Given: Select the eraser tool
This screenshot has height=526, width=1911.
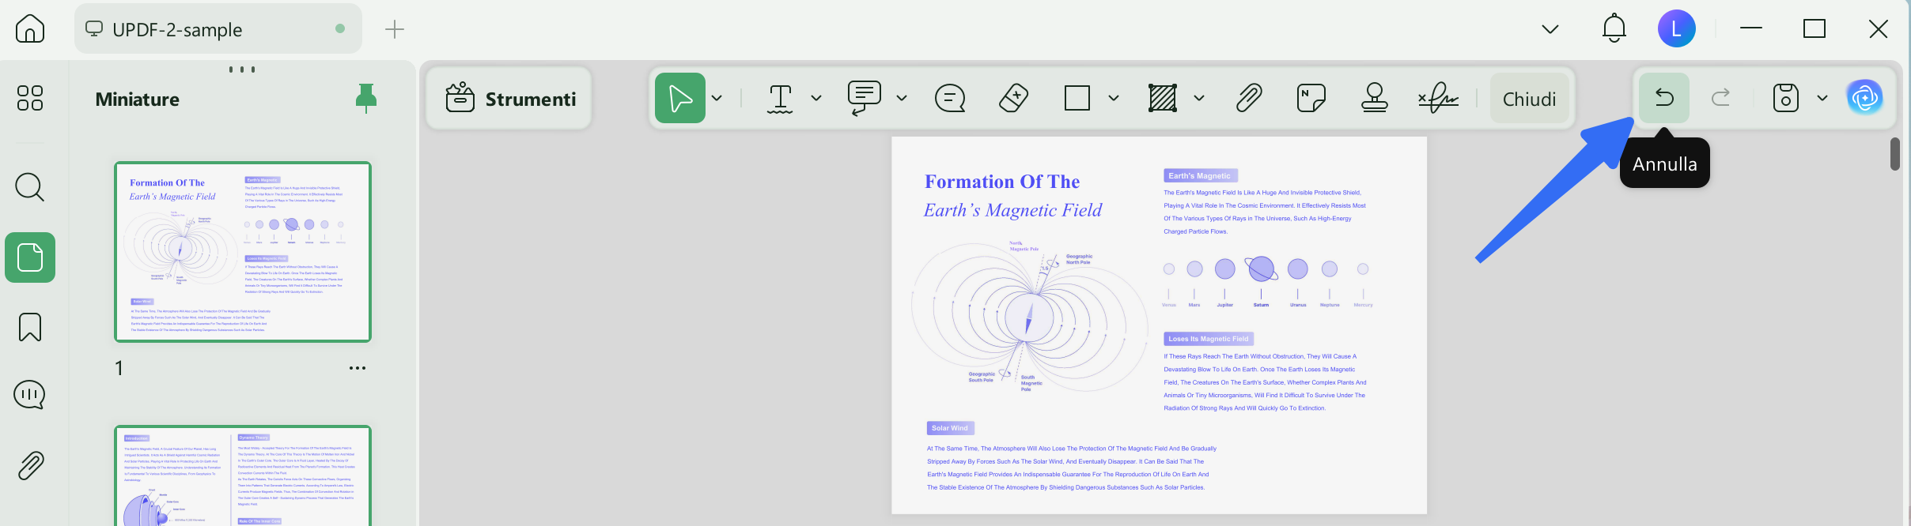Looking at the screenshot, I should (1013, 99).
